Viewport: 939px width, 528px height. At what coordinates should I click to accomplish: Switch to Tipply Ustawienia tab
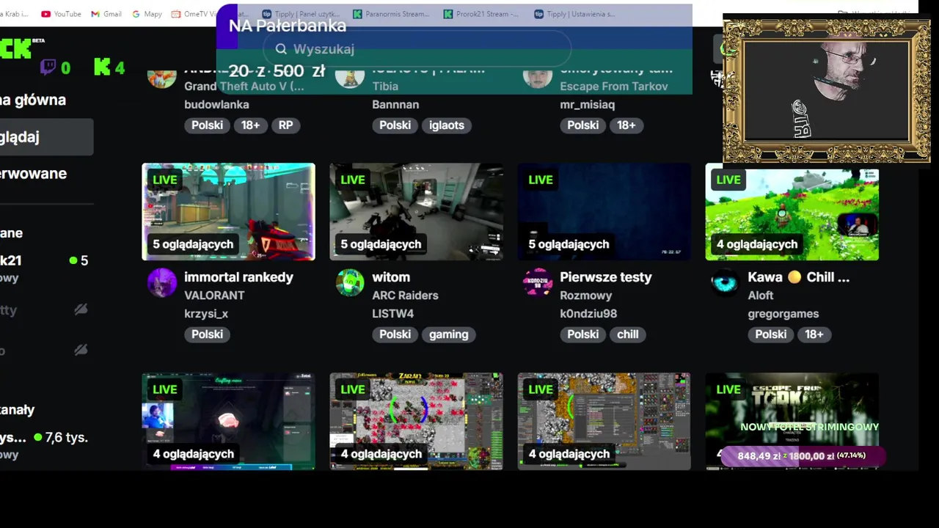[574, 14]
